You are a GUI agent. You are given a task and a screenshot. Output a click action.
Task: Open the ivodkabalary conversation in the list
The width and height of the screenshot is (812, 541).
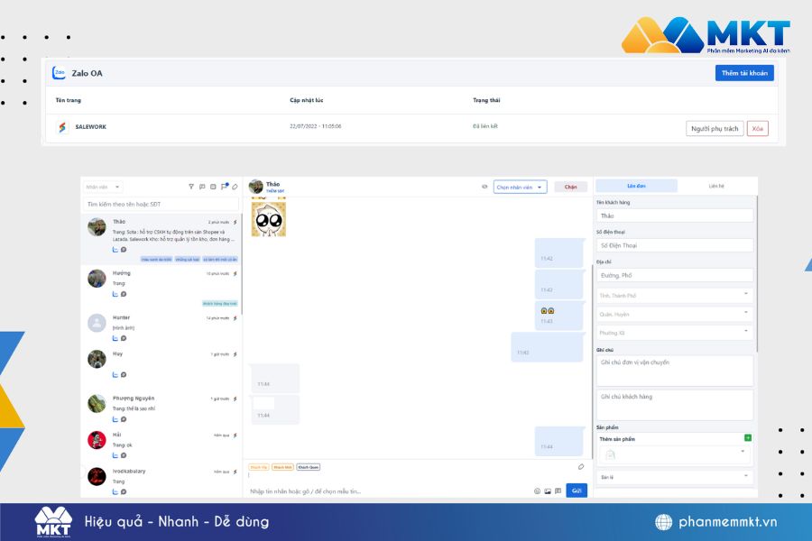[x=161, y=481]
